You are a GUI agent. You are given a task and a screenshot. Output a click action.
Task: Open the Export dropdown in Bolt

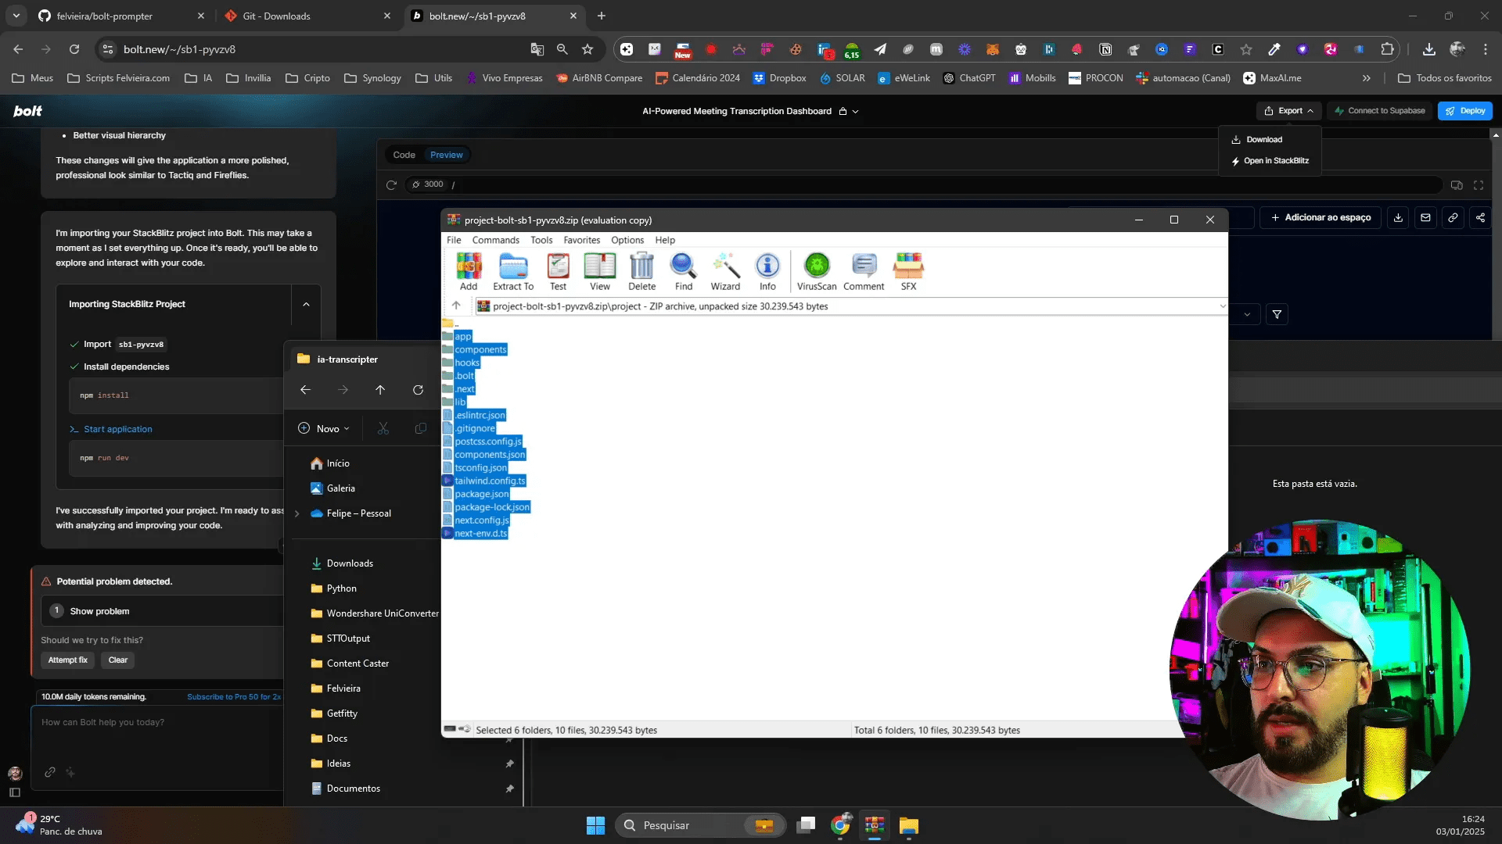pos(1288,111)
